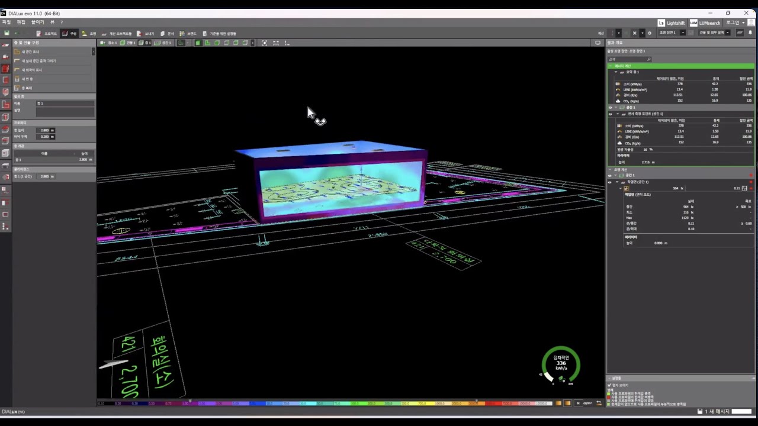This screenshot has height=426, width=758.
Task: Open the ? help menu
Action: [61, 22]
